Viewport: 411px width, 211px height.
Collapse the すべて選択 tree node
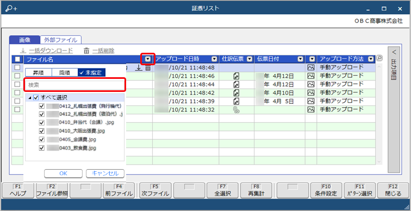[30, 98]
